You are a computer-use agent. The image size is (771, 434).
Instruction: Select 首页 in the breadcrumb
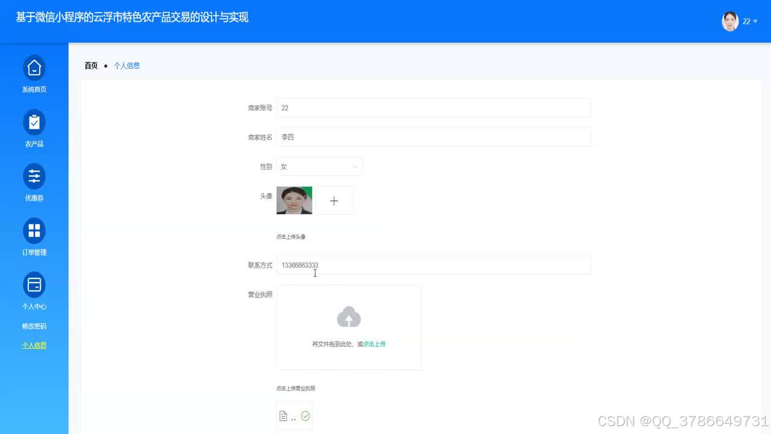pyautogui.click(x=91, y=65)
